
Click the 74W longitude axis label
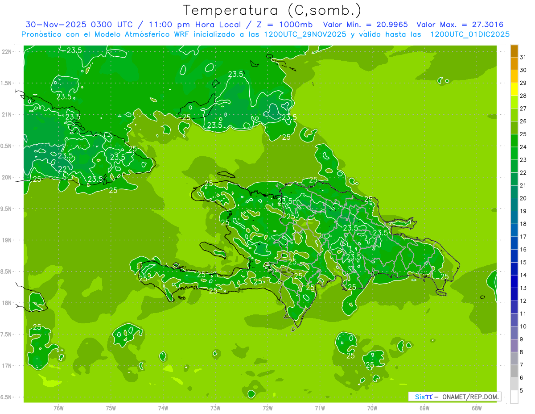pos(163,408)
